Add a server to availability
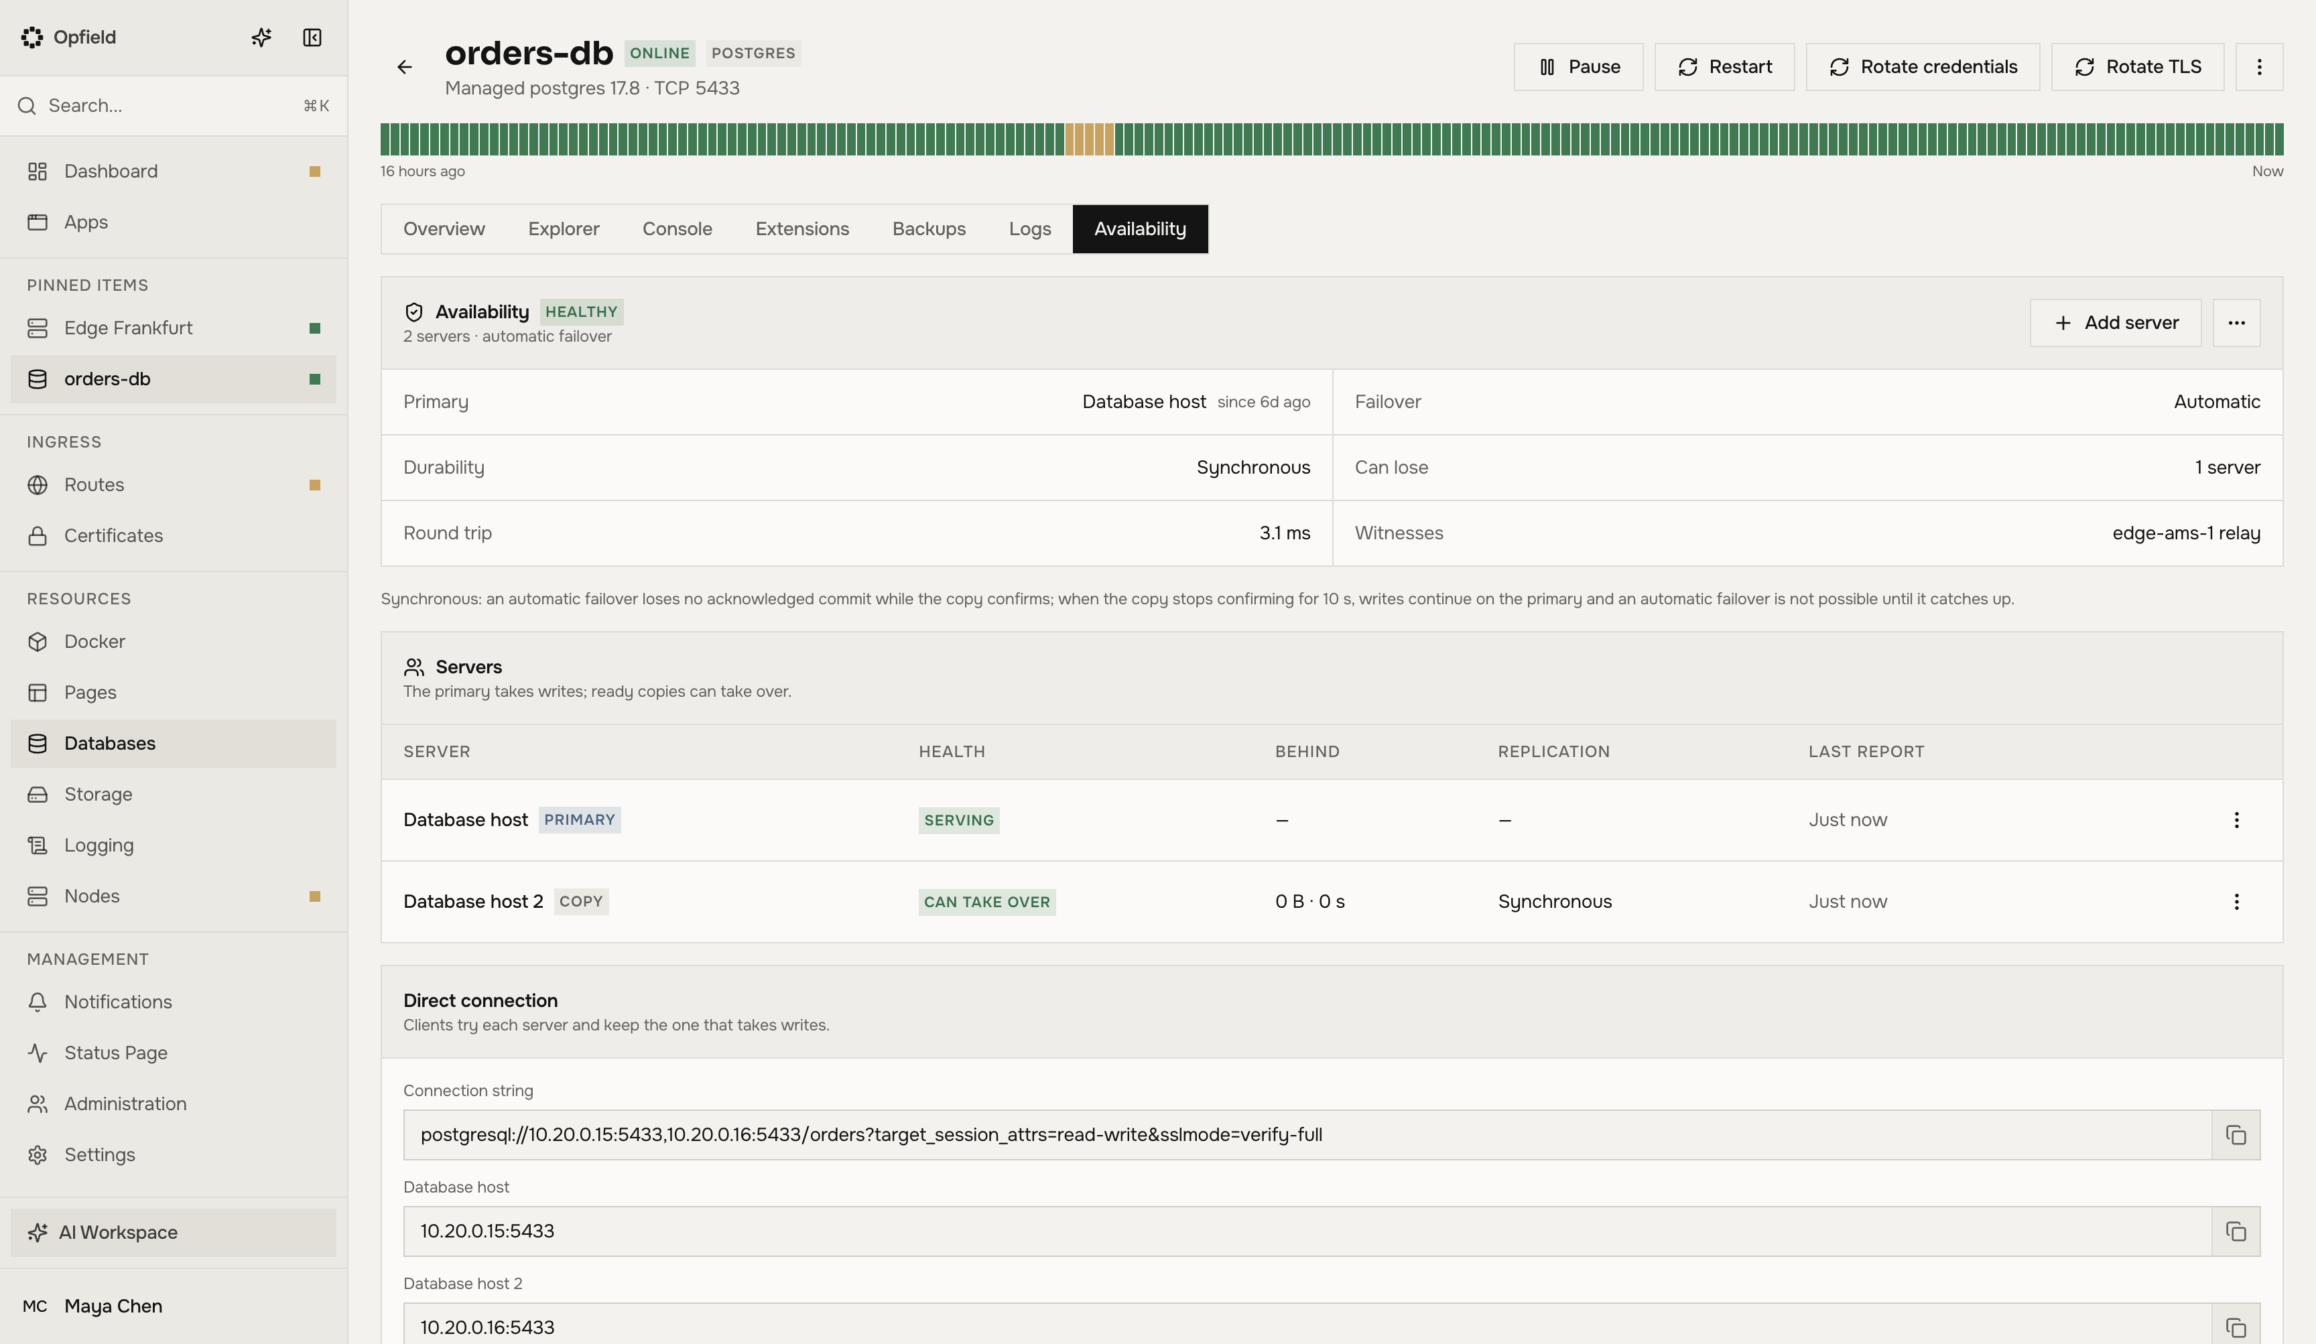The height and width of the screenshot is (1344, 2316). click(2115, 322)
